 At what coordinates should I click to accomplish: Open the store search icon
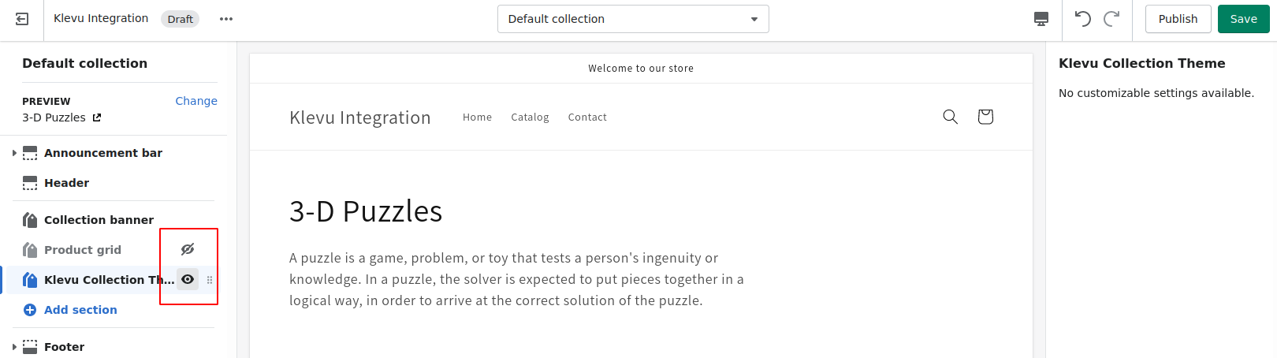[x=951, y=117]
